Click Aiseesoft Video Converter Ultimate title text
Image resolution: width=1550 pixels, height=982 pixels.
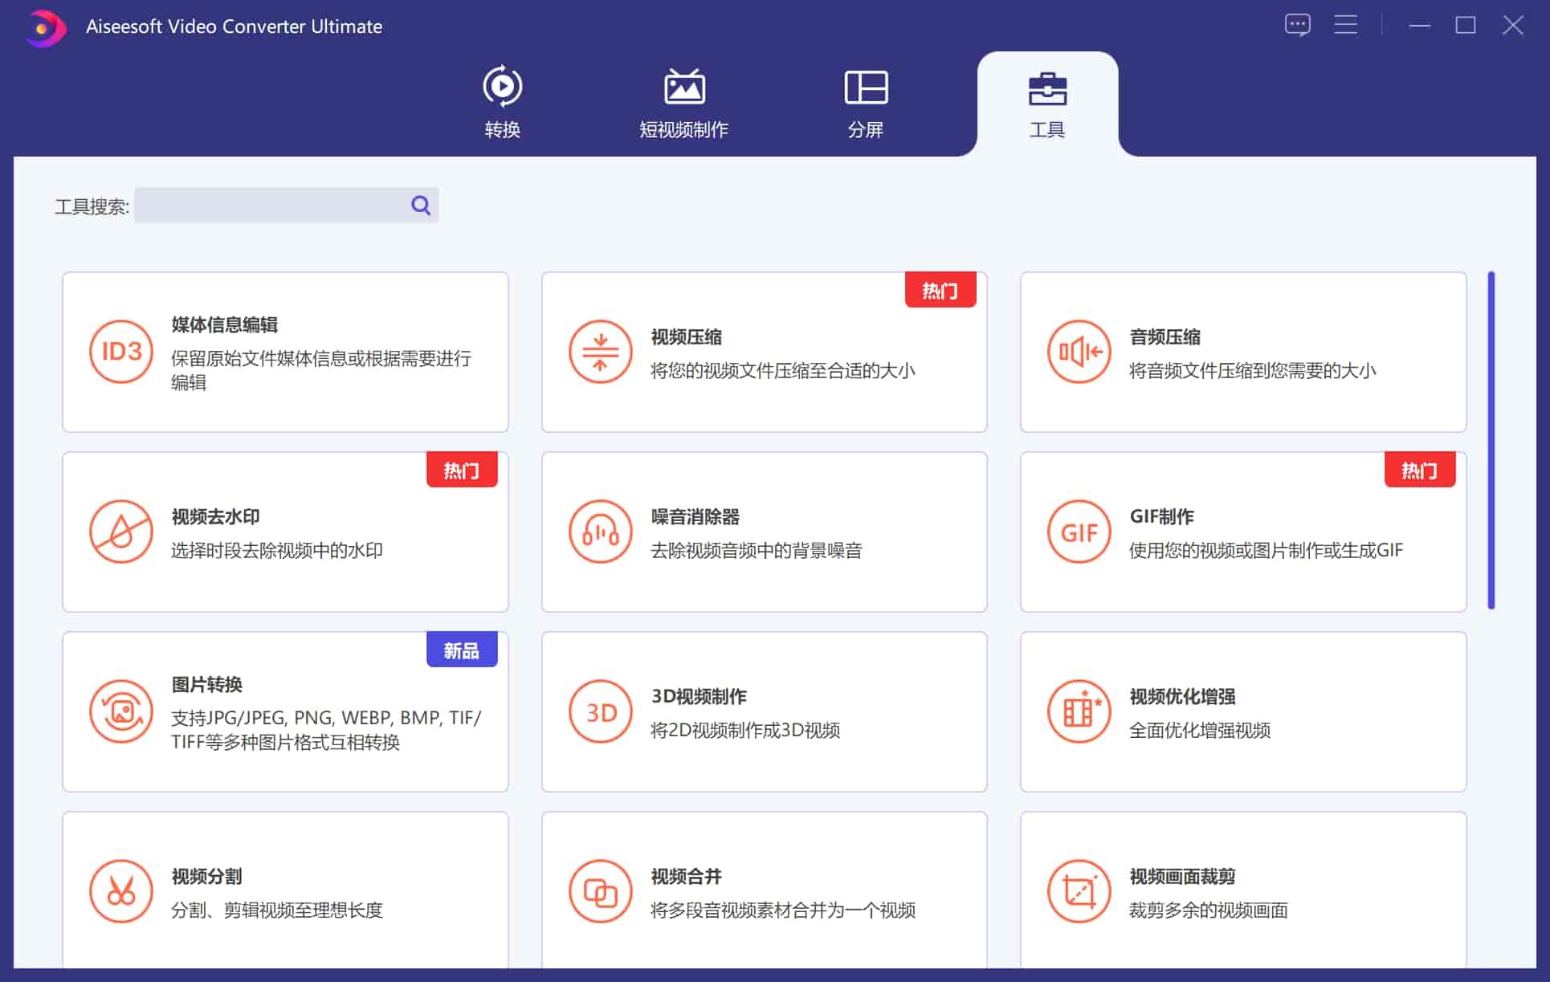pyautogui.click(x=234, y=26)
